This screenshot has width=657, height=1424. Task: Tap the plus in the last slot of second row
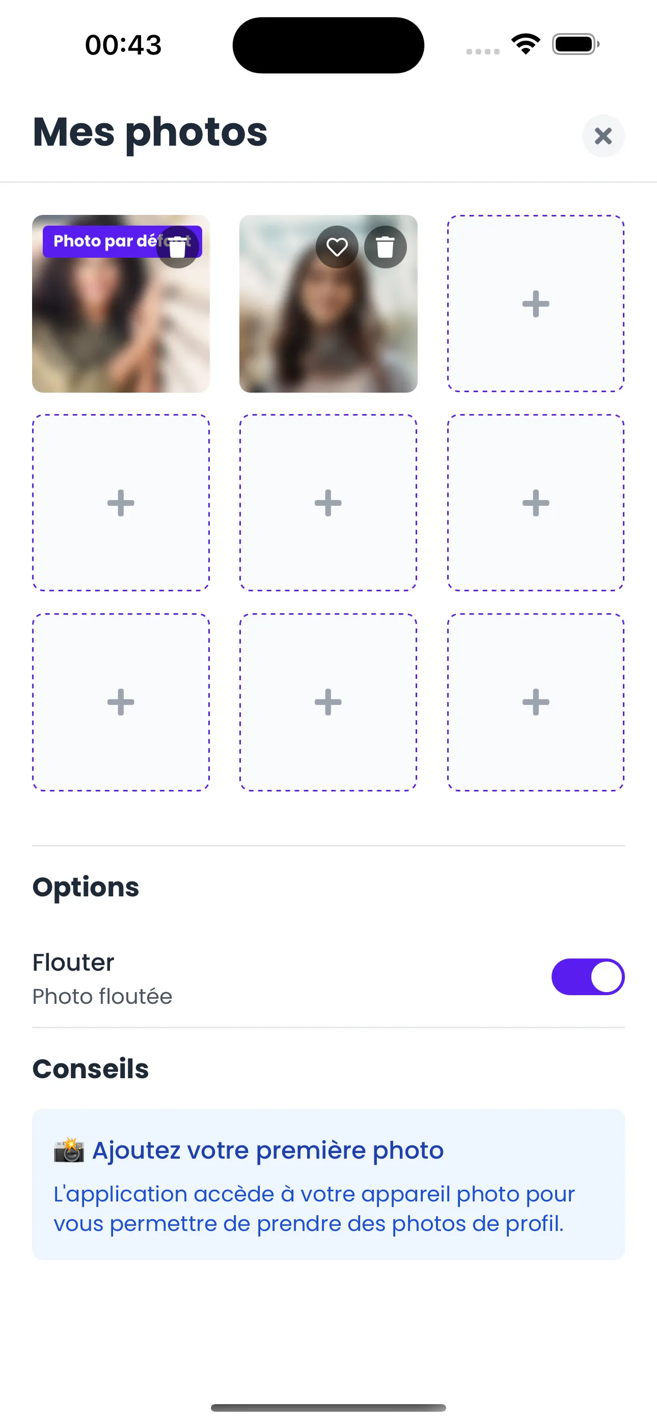click(x=536, y=503)
